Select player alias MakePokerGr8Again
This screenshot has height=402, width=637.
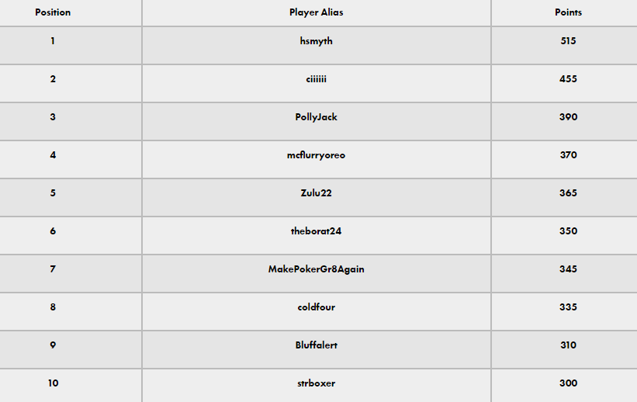tap(316, 269)
